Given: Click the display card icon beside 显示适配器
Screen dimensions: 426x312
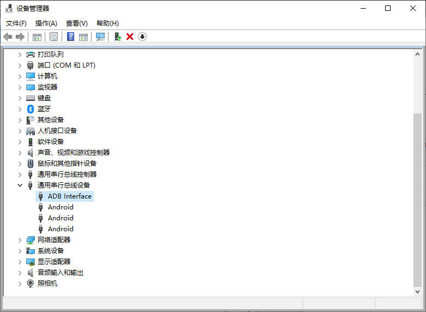Looking at the screenshot, I should pyautogui.click(x=31, y=262).
